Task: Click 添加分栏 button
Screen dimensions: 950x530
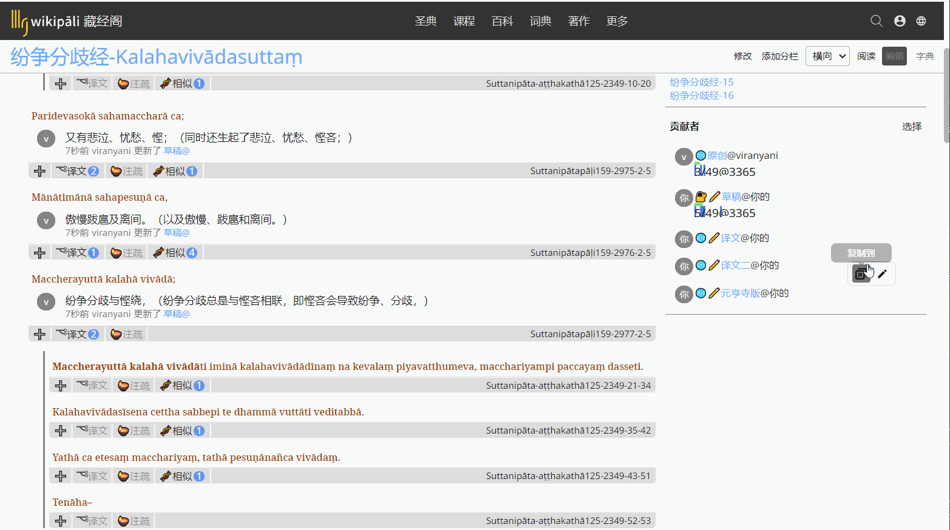Action: (780, 56)
